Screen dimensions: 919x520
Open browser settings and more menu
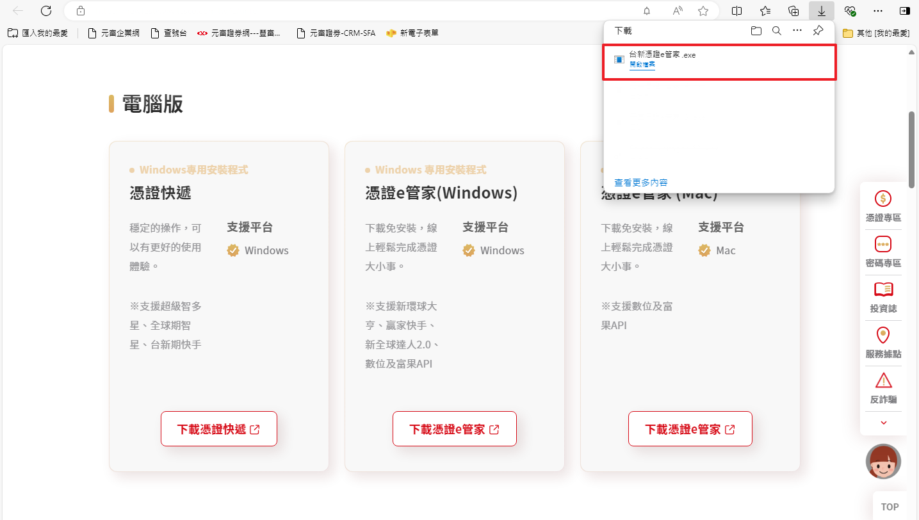(878, 11)
